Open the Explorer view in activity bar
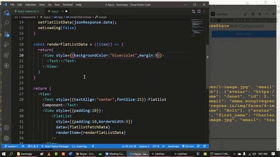 7,13
